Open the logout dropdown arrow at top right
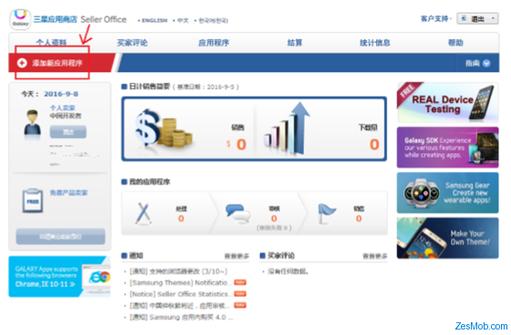Screen dimensions: 511x335 click(493, 19)
